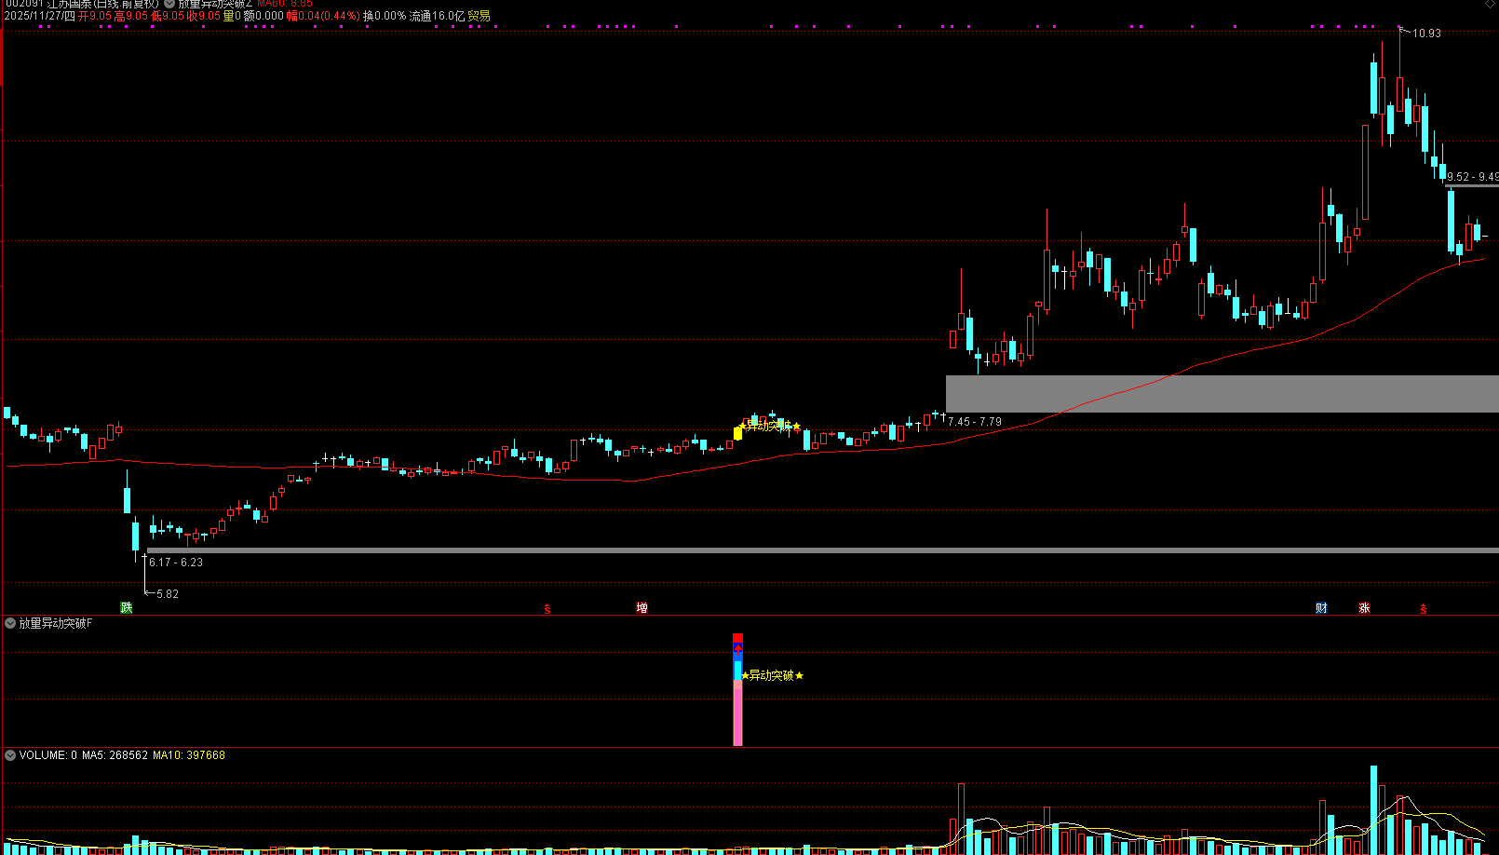Click the 10.93 high price label
This screenshot has height=855, width=1499.
[1426, 34]
